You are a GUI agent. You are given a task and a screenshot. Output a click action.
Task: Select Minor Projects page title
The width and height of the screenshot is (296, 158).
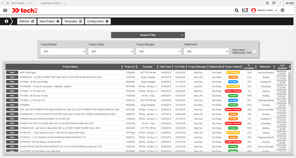18,3
